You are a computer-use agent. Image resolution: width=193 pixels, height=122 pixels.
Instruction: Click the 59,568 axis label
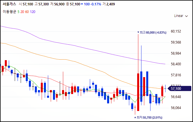pos(176,42)
